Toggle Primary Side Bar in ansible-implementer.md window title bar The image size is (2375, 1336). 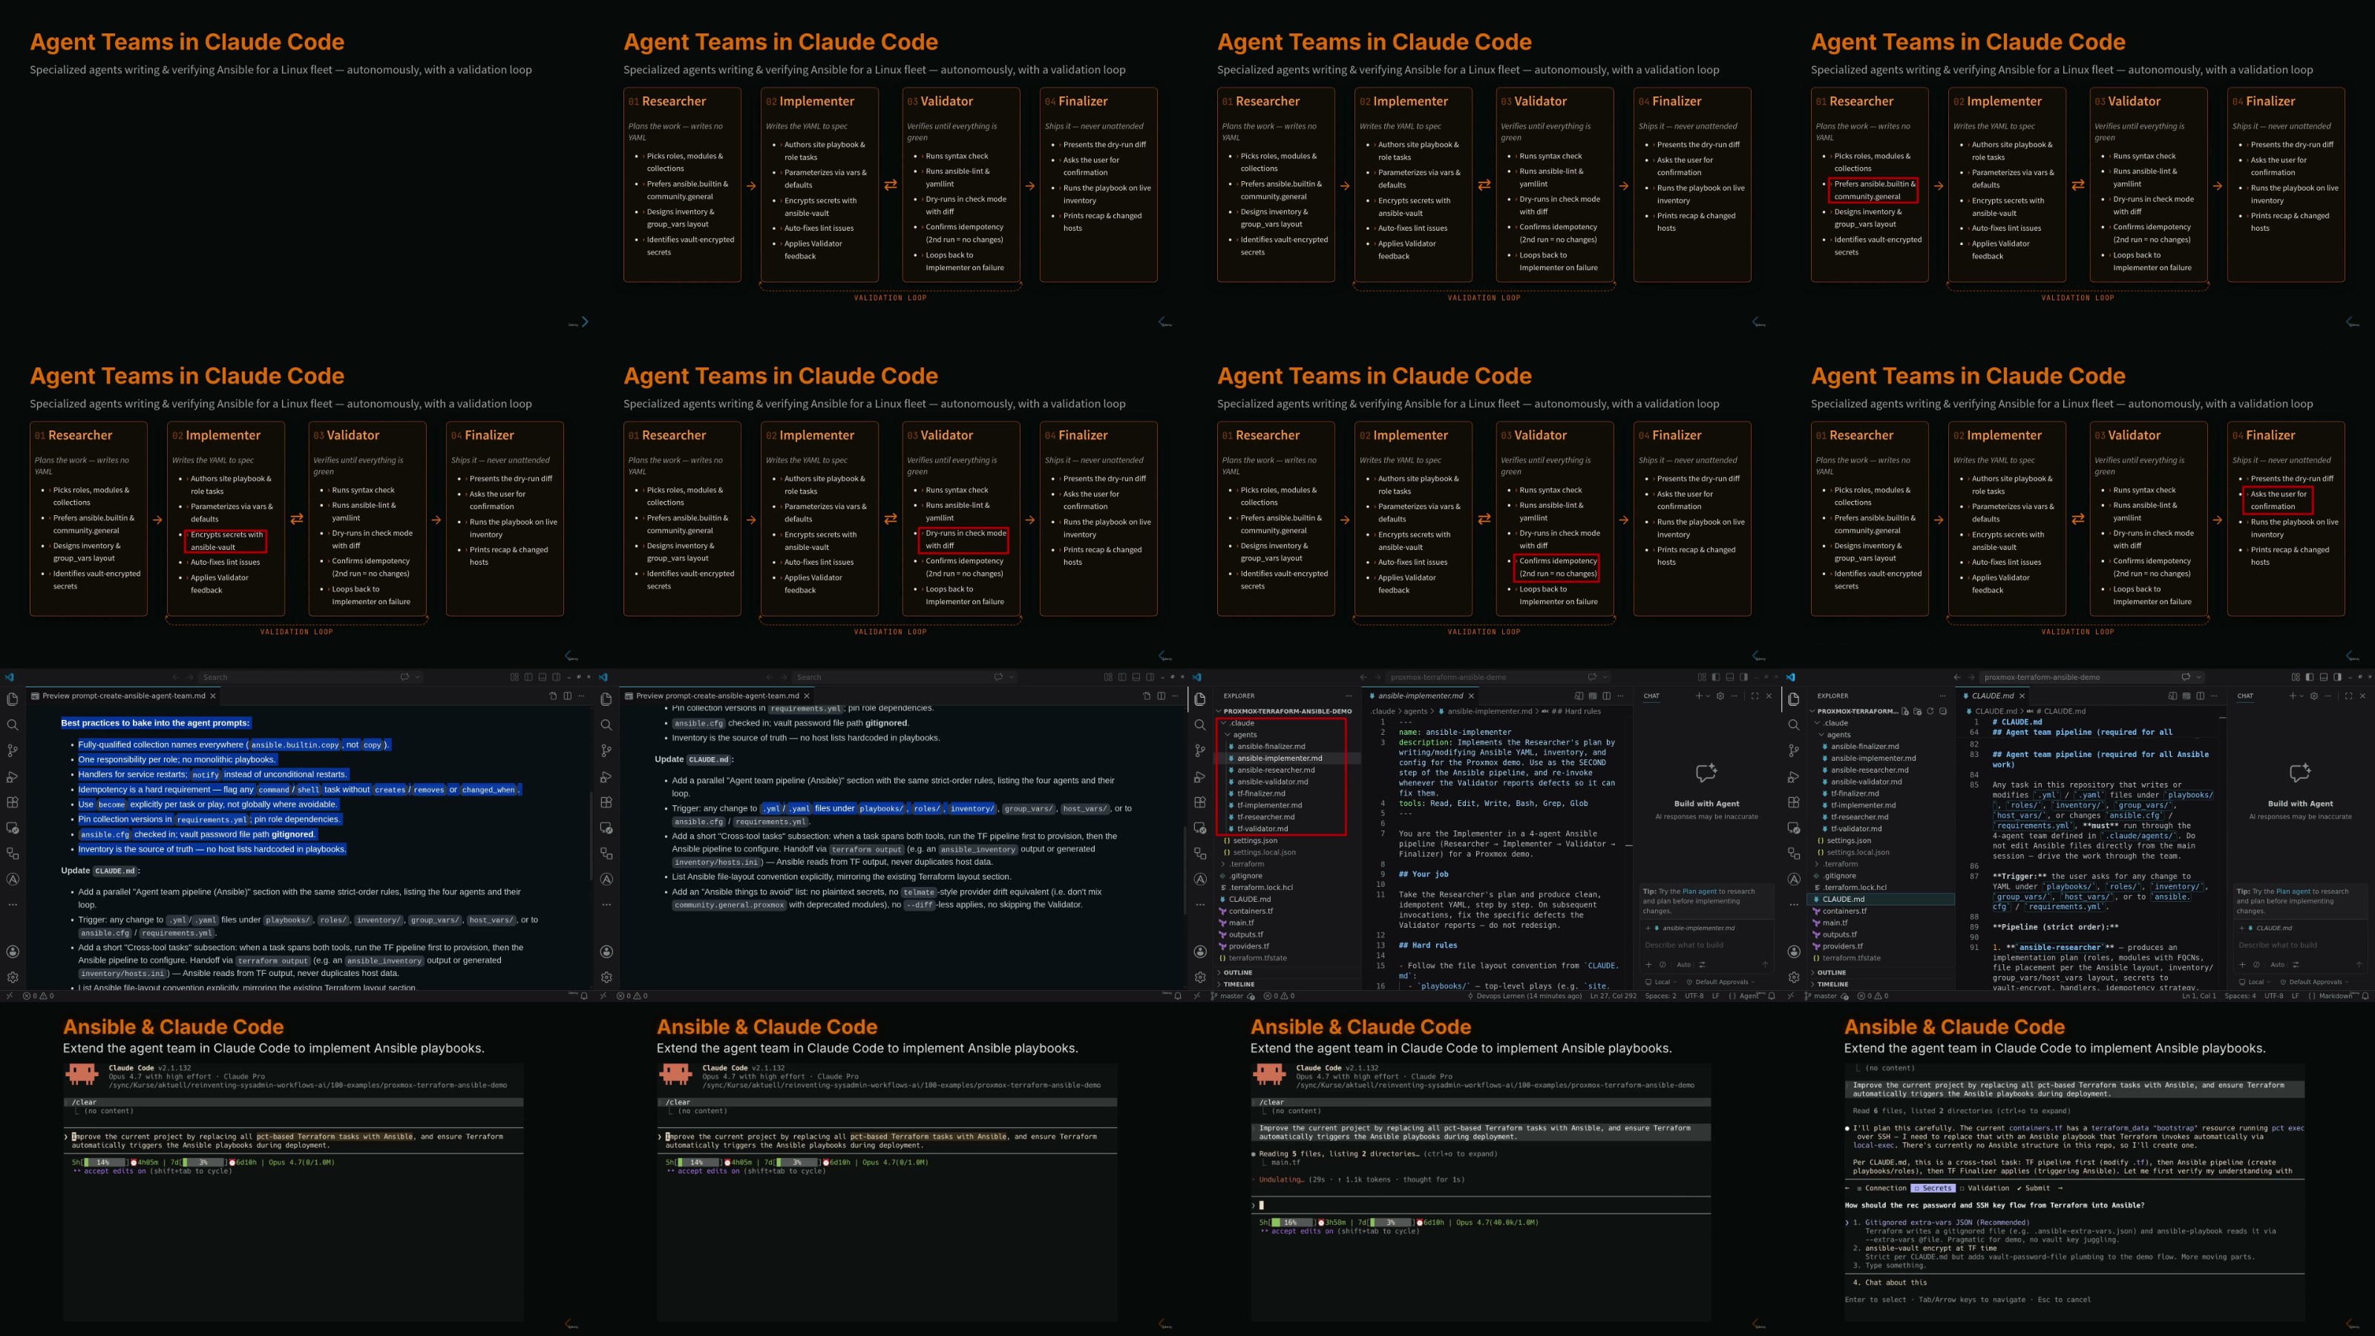pos(1715,677)
